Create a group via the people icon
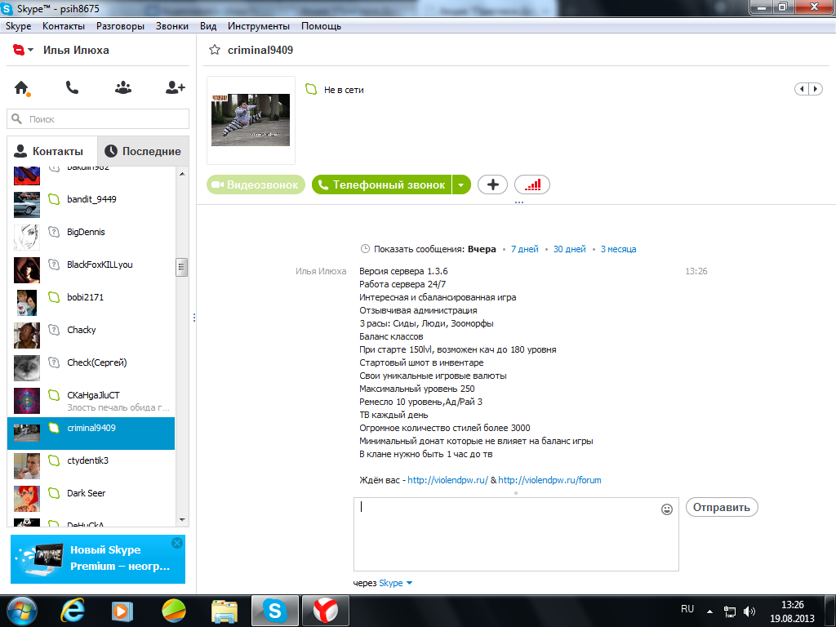The height and width of the screenshot is (627, 836). (x=123, y=87)
